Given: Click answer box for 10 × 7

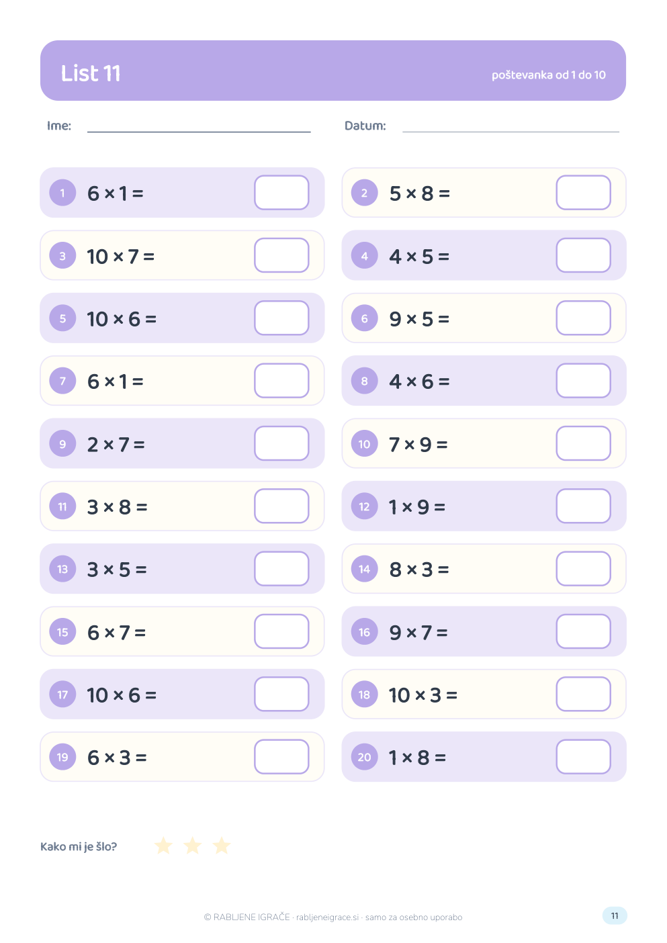Looking at the screenshot, I should pos(281,255).
